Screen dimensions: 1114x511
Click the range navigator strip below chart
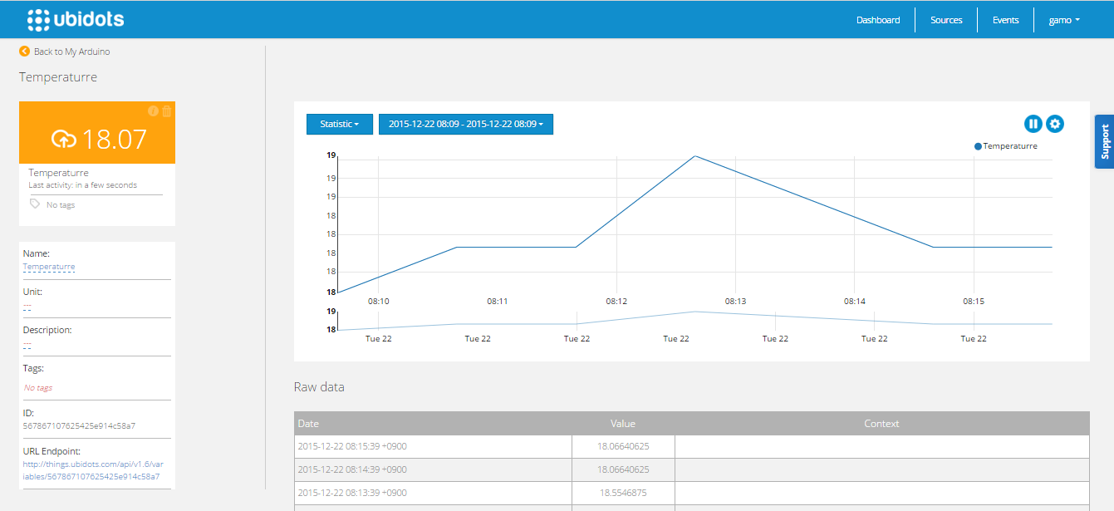click(x=695, y=321)
